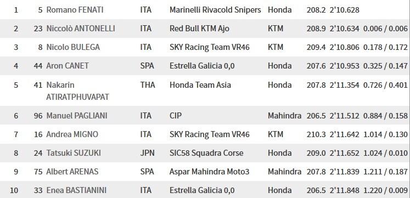Select lap time 2'10.628
The width and height of the screenshot is (410, 198).
tap(344, 10)
